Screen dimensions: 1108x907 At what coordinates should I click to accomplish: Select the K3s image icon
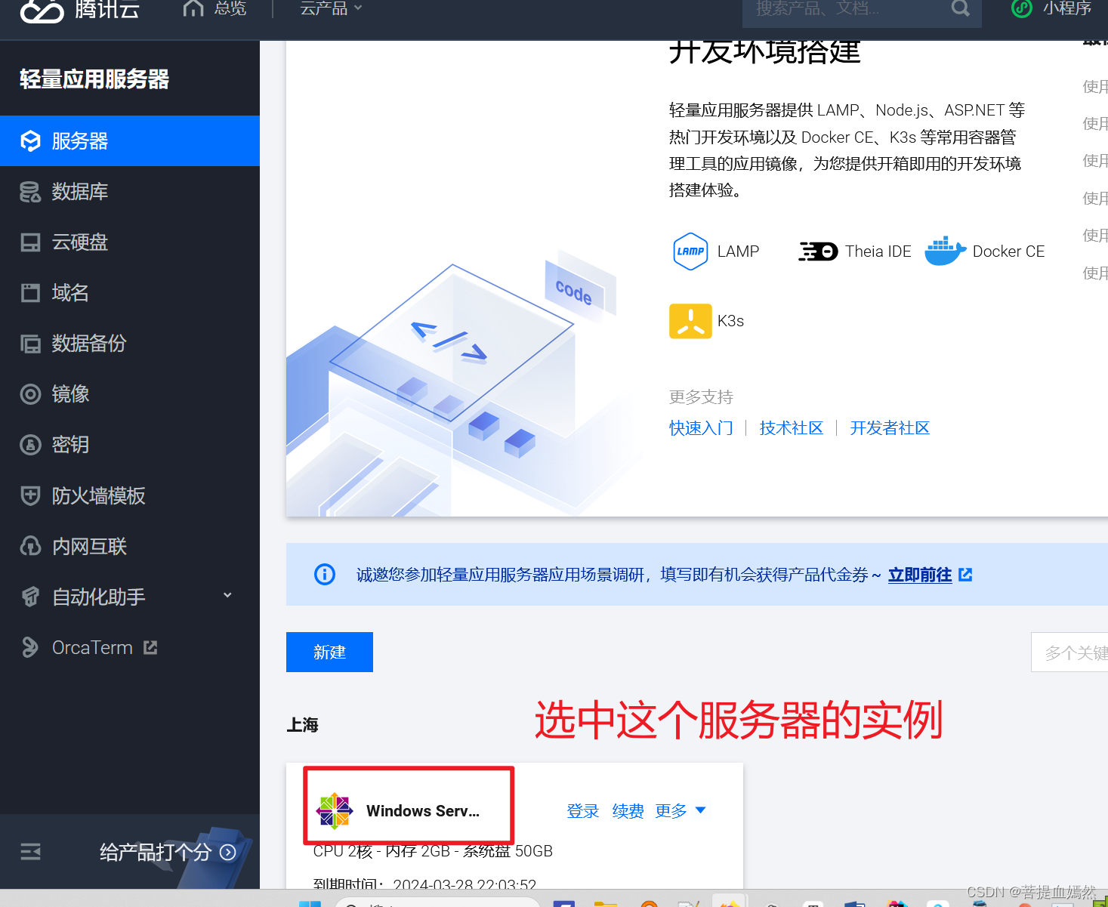(690, 321)
